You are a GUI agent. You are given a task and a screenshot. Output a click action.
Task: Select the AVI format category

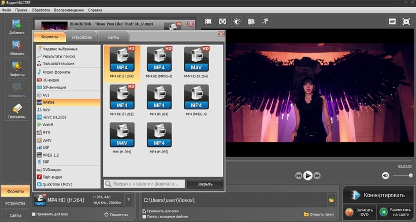pyautogui.click(x=68, y=95)
